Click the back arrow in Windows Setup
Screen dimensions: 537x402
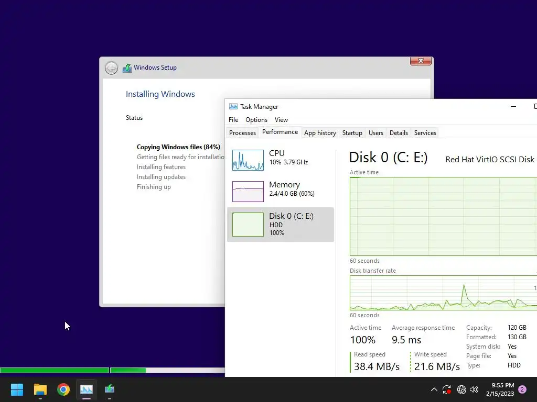(111, 68)
